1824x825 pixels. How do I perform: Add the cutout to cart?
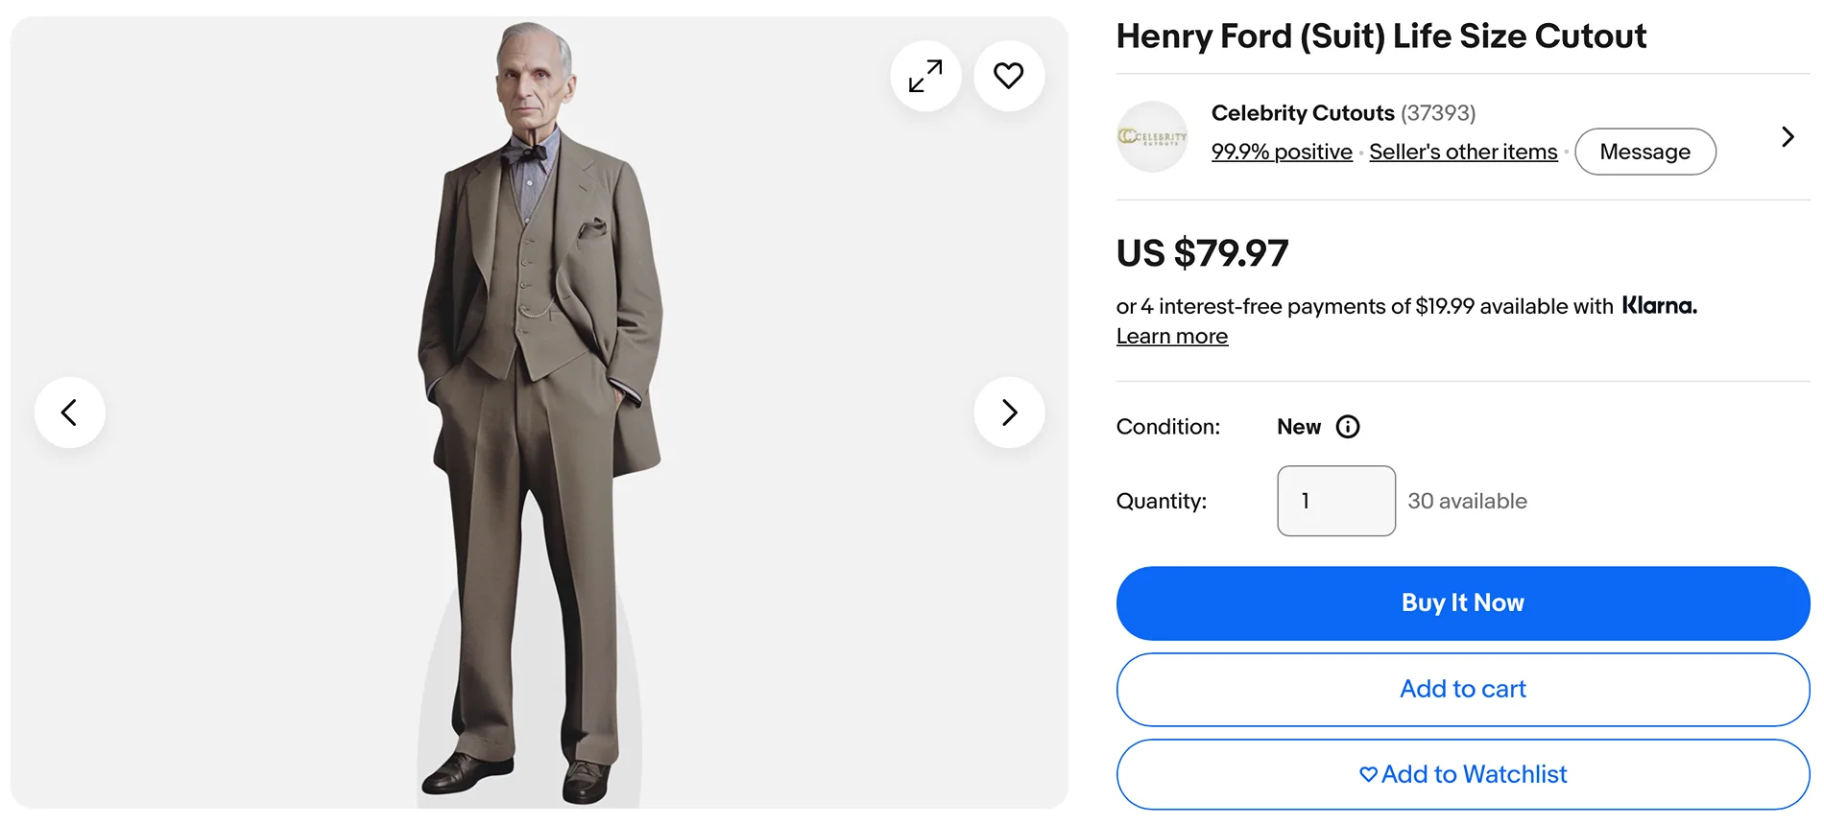[x=1463, y=690]
